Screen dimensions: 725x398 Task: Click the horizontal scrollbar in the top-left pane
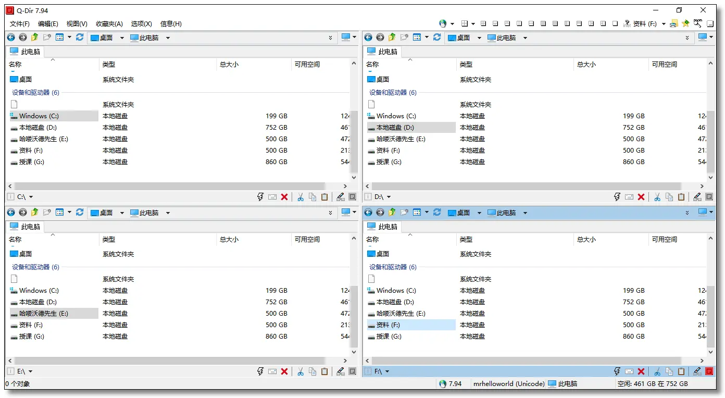(x=170, y=186)
